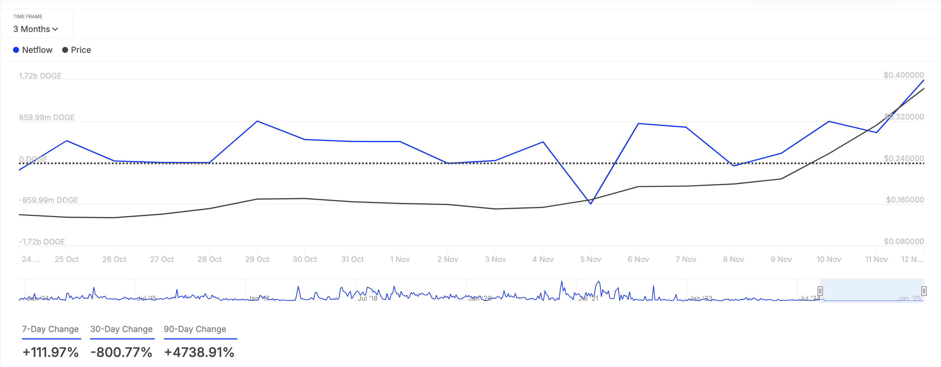Grab the right range selector handle

[924, 291]
